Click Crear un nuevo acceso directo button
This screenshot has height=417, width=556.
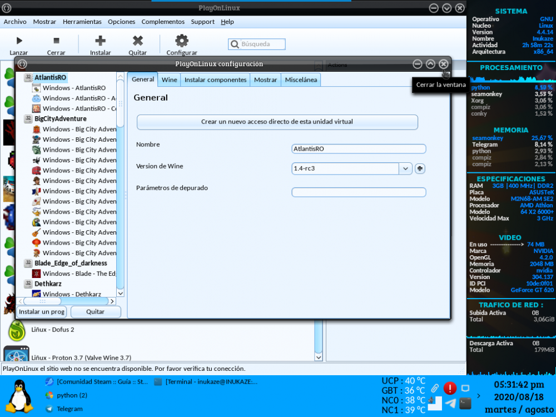point(277,122)
